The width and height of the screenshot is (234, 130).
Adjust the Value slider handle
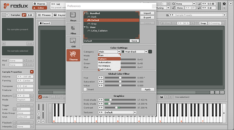[x=120, y=86]
